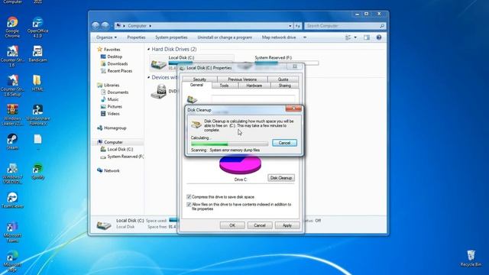Open Bandicam desktop icon
This screenshot has width=489, height=275.
[37, 53]
